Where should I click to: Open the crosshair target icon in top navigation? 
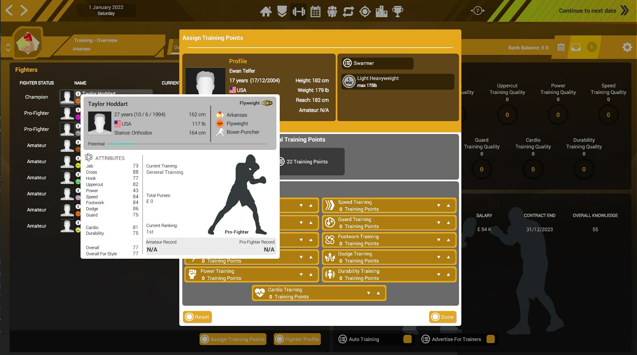(365, 12)
